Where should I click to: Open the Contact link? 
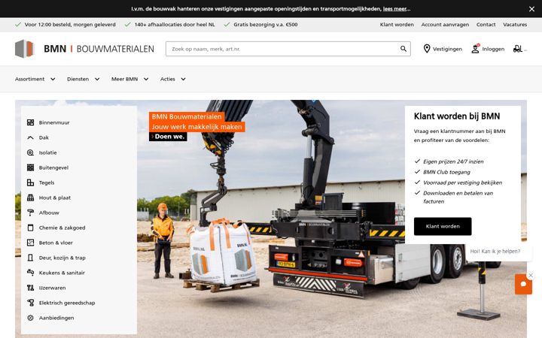486,25
